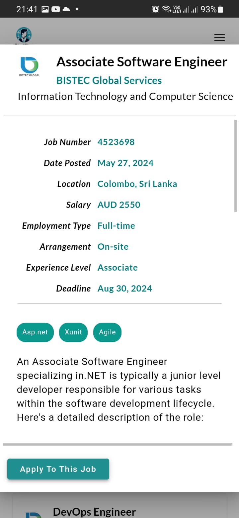The width and height of the screenshot is (239, 518).
Task: Select the Agile skill tag
Action: tap(107, 332)
